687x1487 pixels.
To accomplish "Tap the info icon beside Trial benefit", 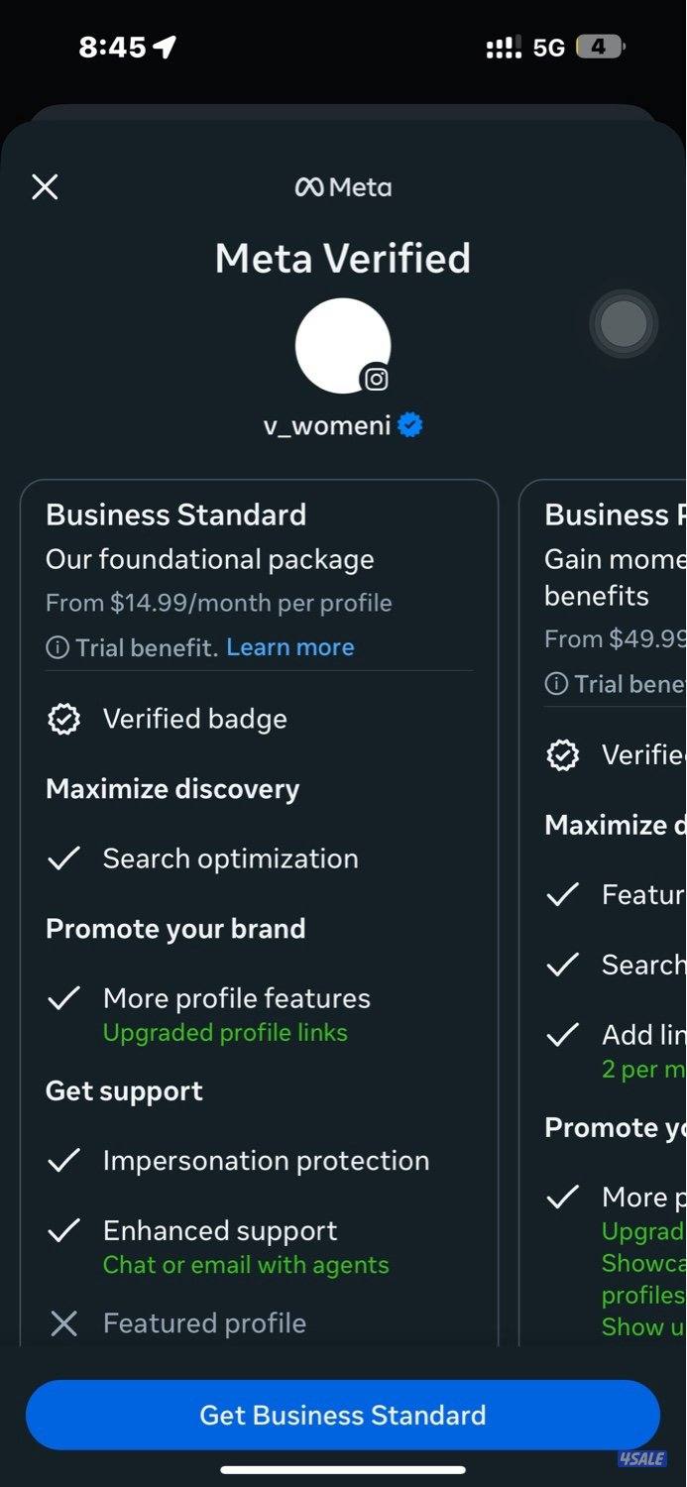I will coord(57,647).
